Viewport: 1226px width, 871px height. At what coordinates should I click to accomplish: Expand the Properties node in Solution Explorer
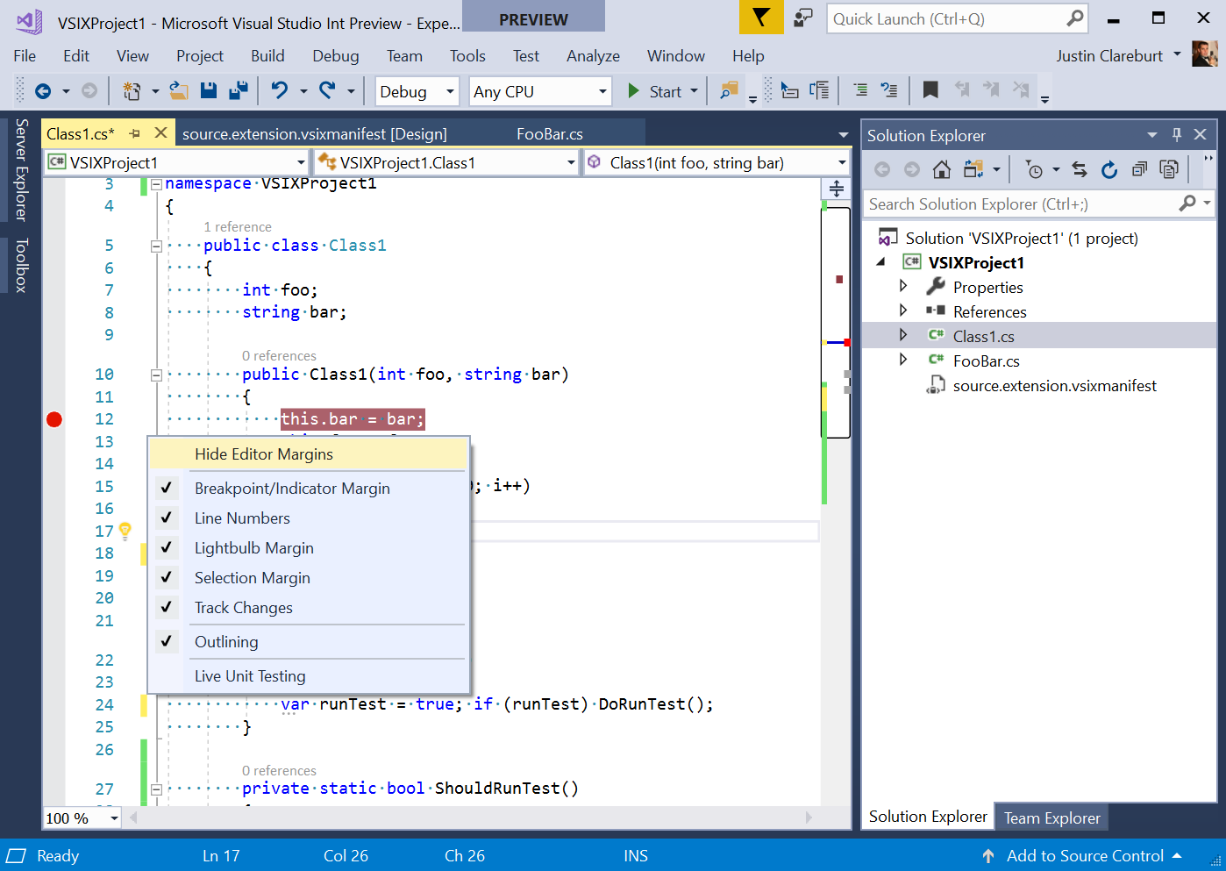pyautogui.click(x=902, y=286)
